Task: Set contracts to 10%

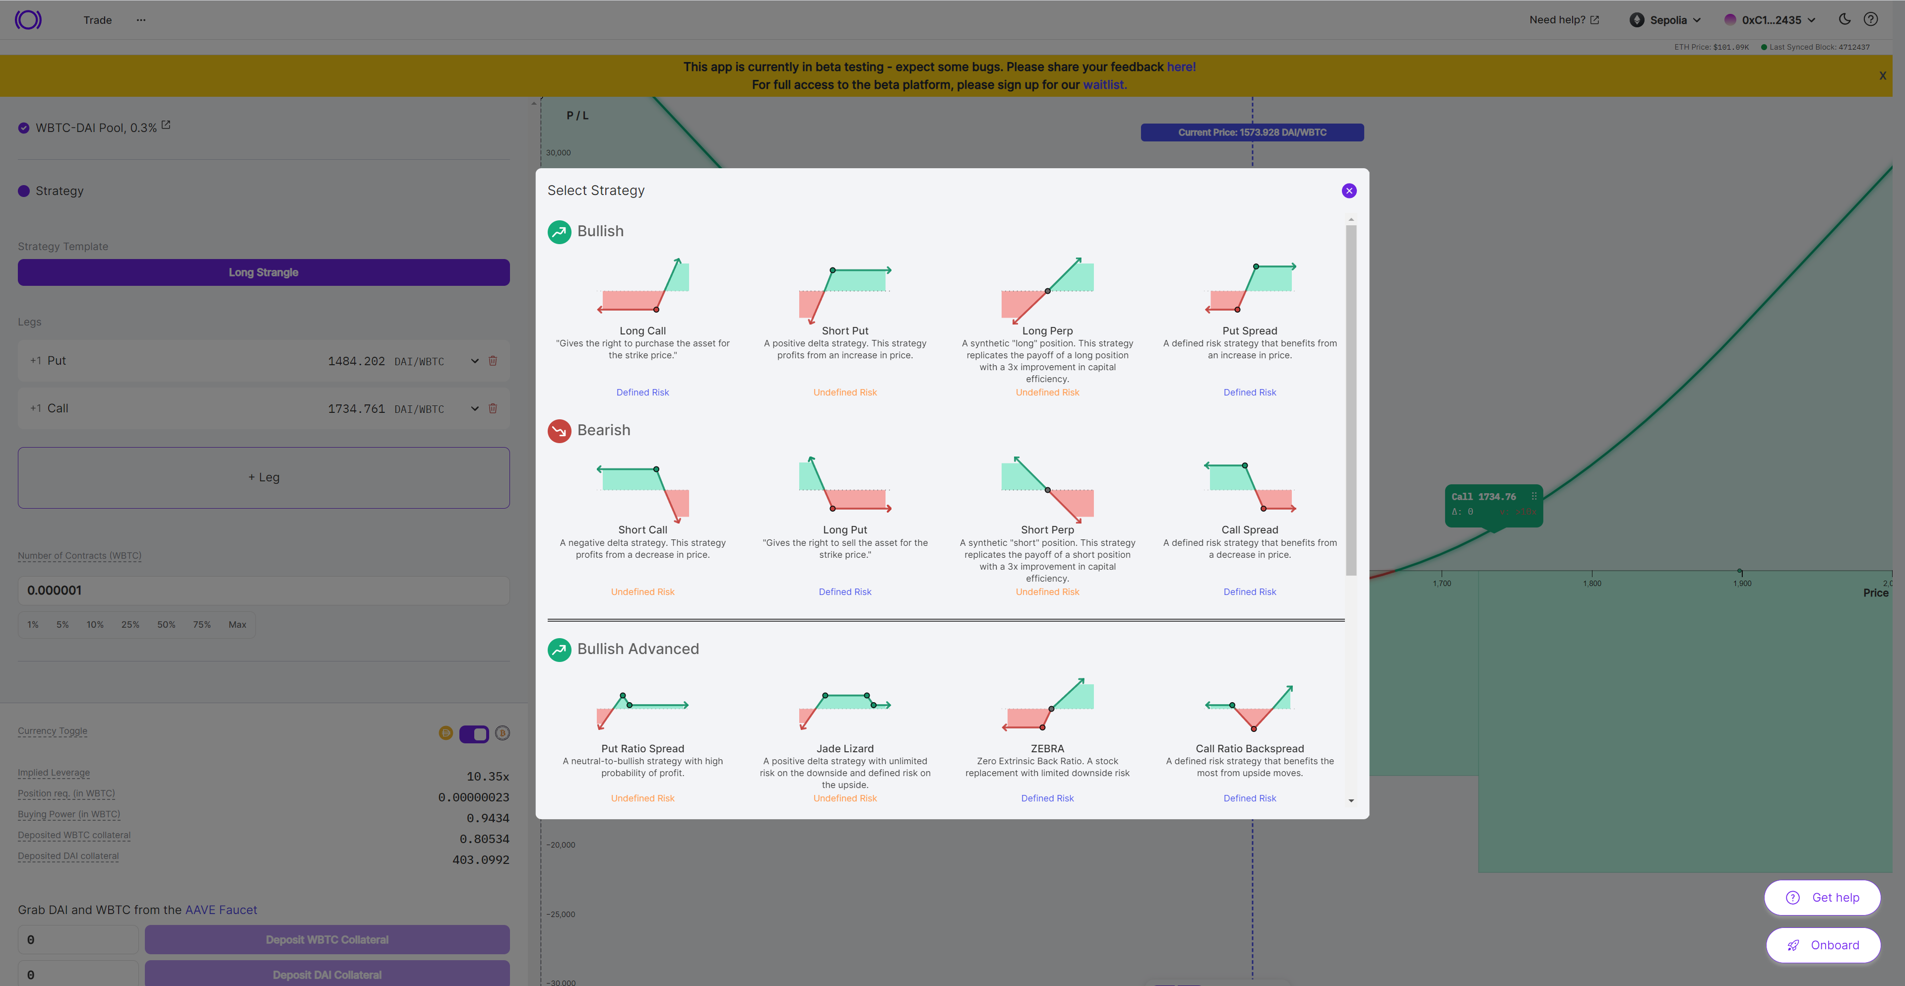Action: pyautogui.click(x=95, y=624)
